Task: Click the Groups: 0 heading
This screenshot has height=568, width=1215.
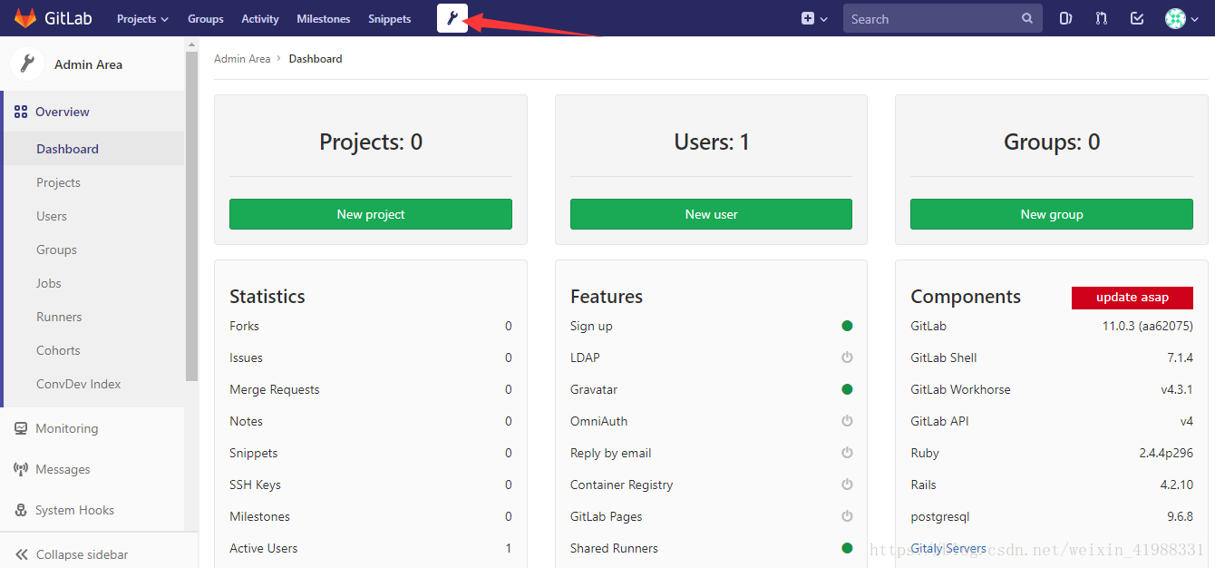Action: (1052, 142)
